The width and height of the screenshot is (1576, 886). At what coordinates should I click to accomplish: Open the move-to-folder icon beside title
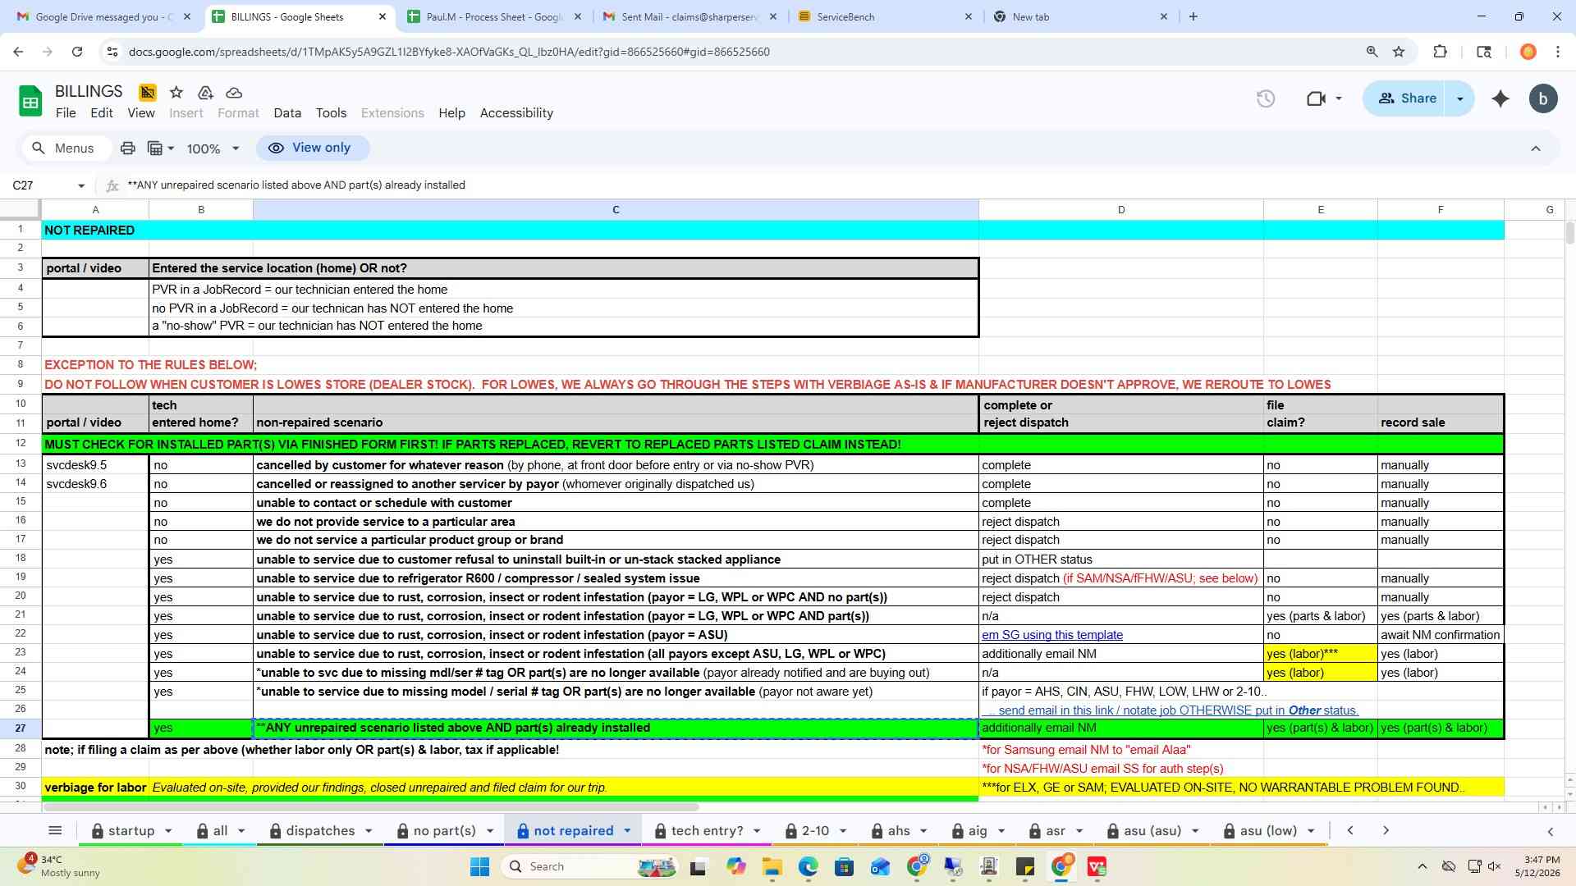(205, 93)
